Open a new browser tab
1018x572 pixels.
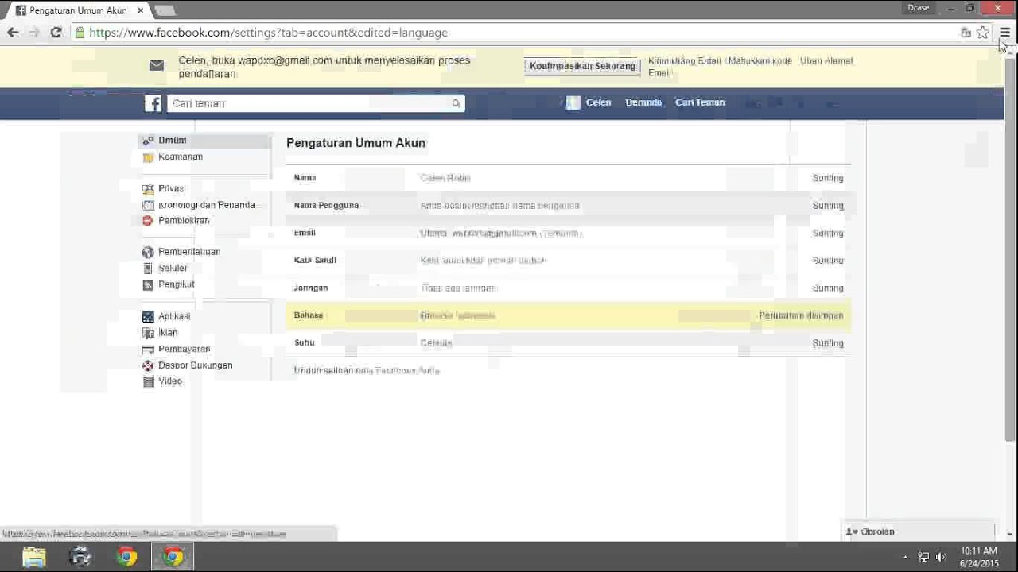tap(165, 10)
